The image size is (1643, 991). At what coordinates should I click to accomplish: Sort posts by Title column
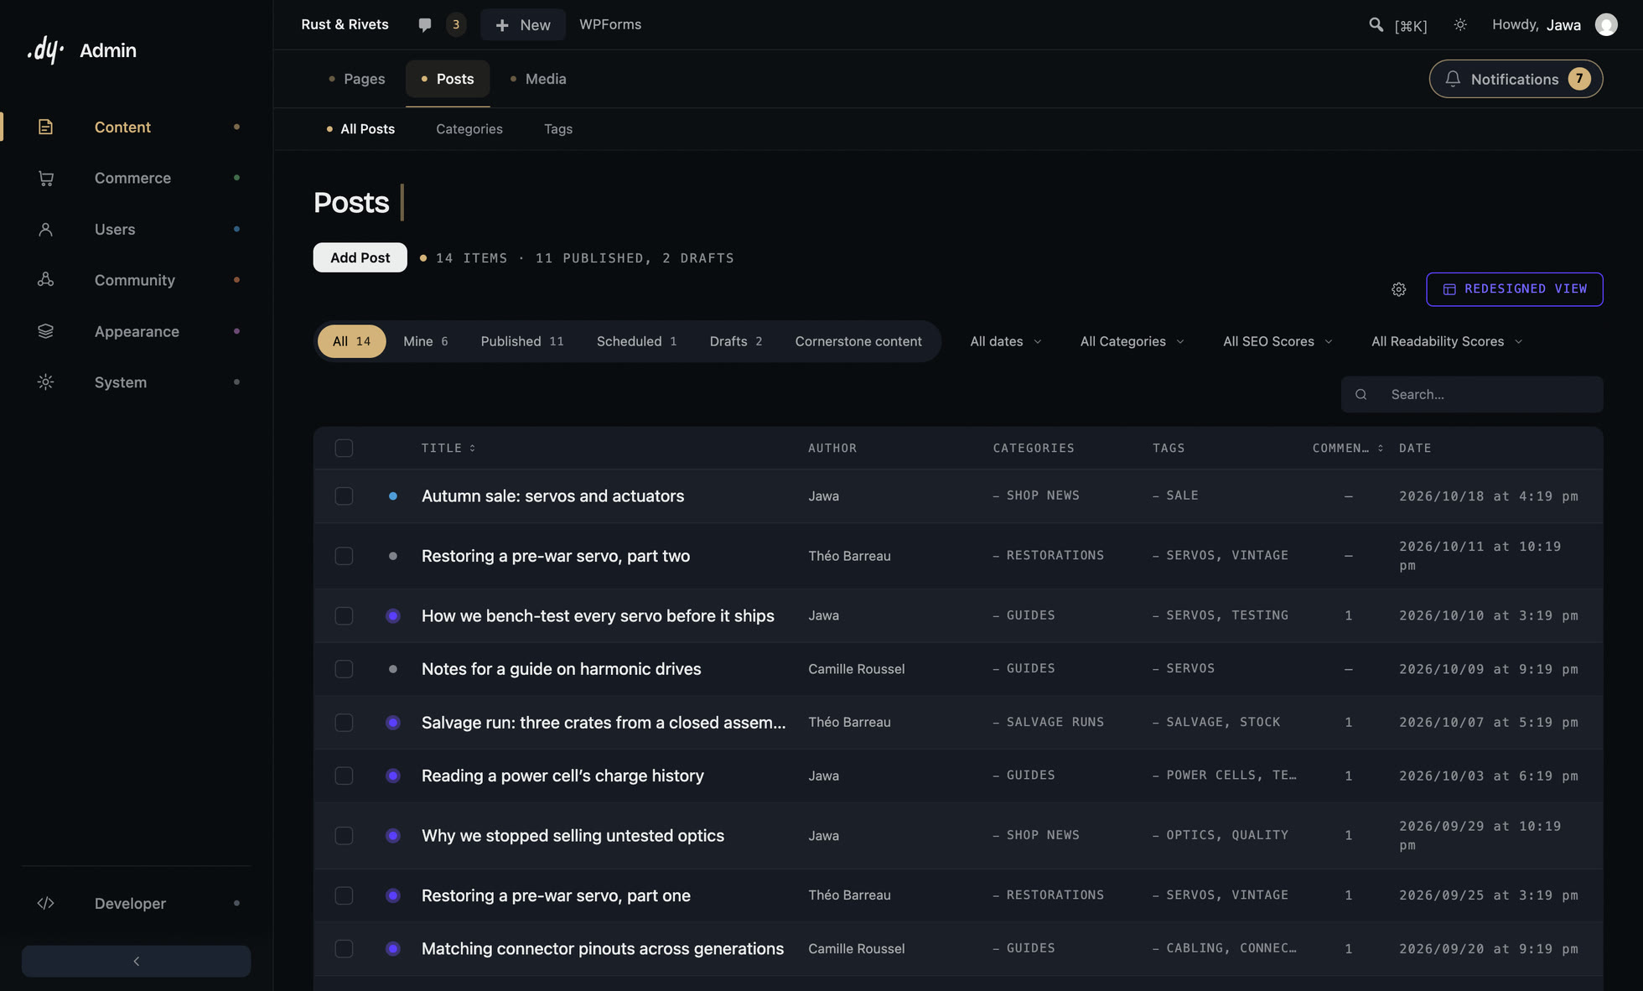[x=448, y=448]
